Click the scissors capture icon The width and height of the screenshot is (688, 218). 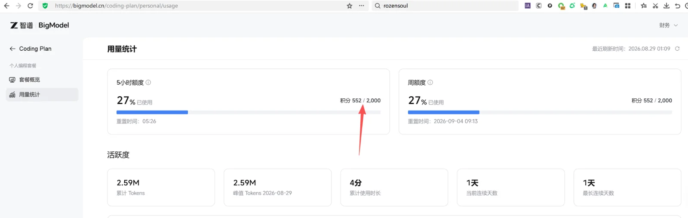655,6
